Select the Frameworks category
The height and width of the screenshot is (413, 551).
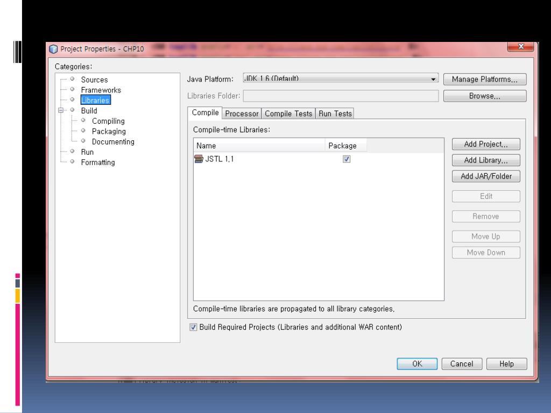tap(101, 90)
